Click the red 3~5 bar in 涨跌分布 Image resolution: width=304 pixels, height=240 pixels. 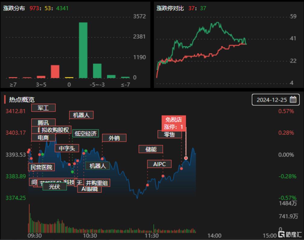coord(41,77)
